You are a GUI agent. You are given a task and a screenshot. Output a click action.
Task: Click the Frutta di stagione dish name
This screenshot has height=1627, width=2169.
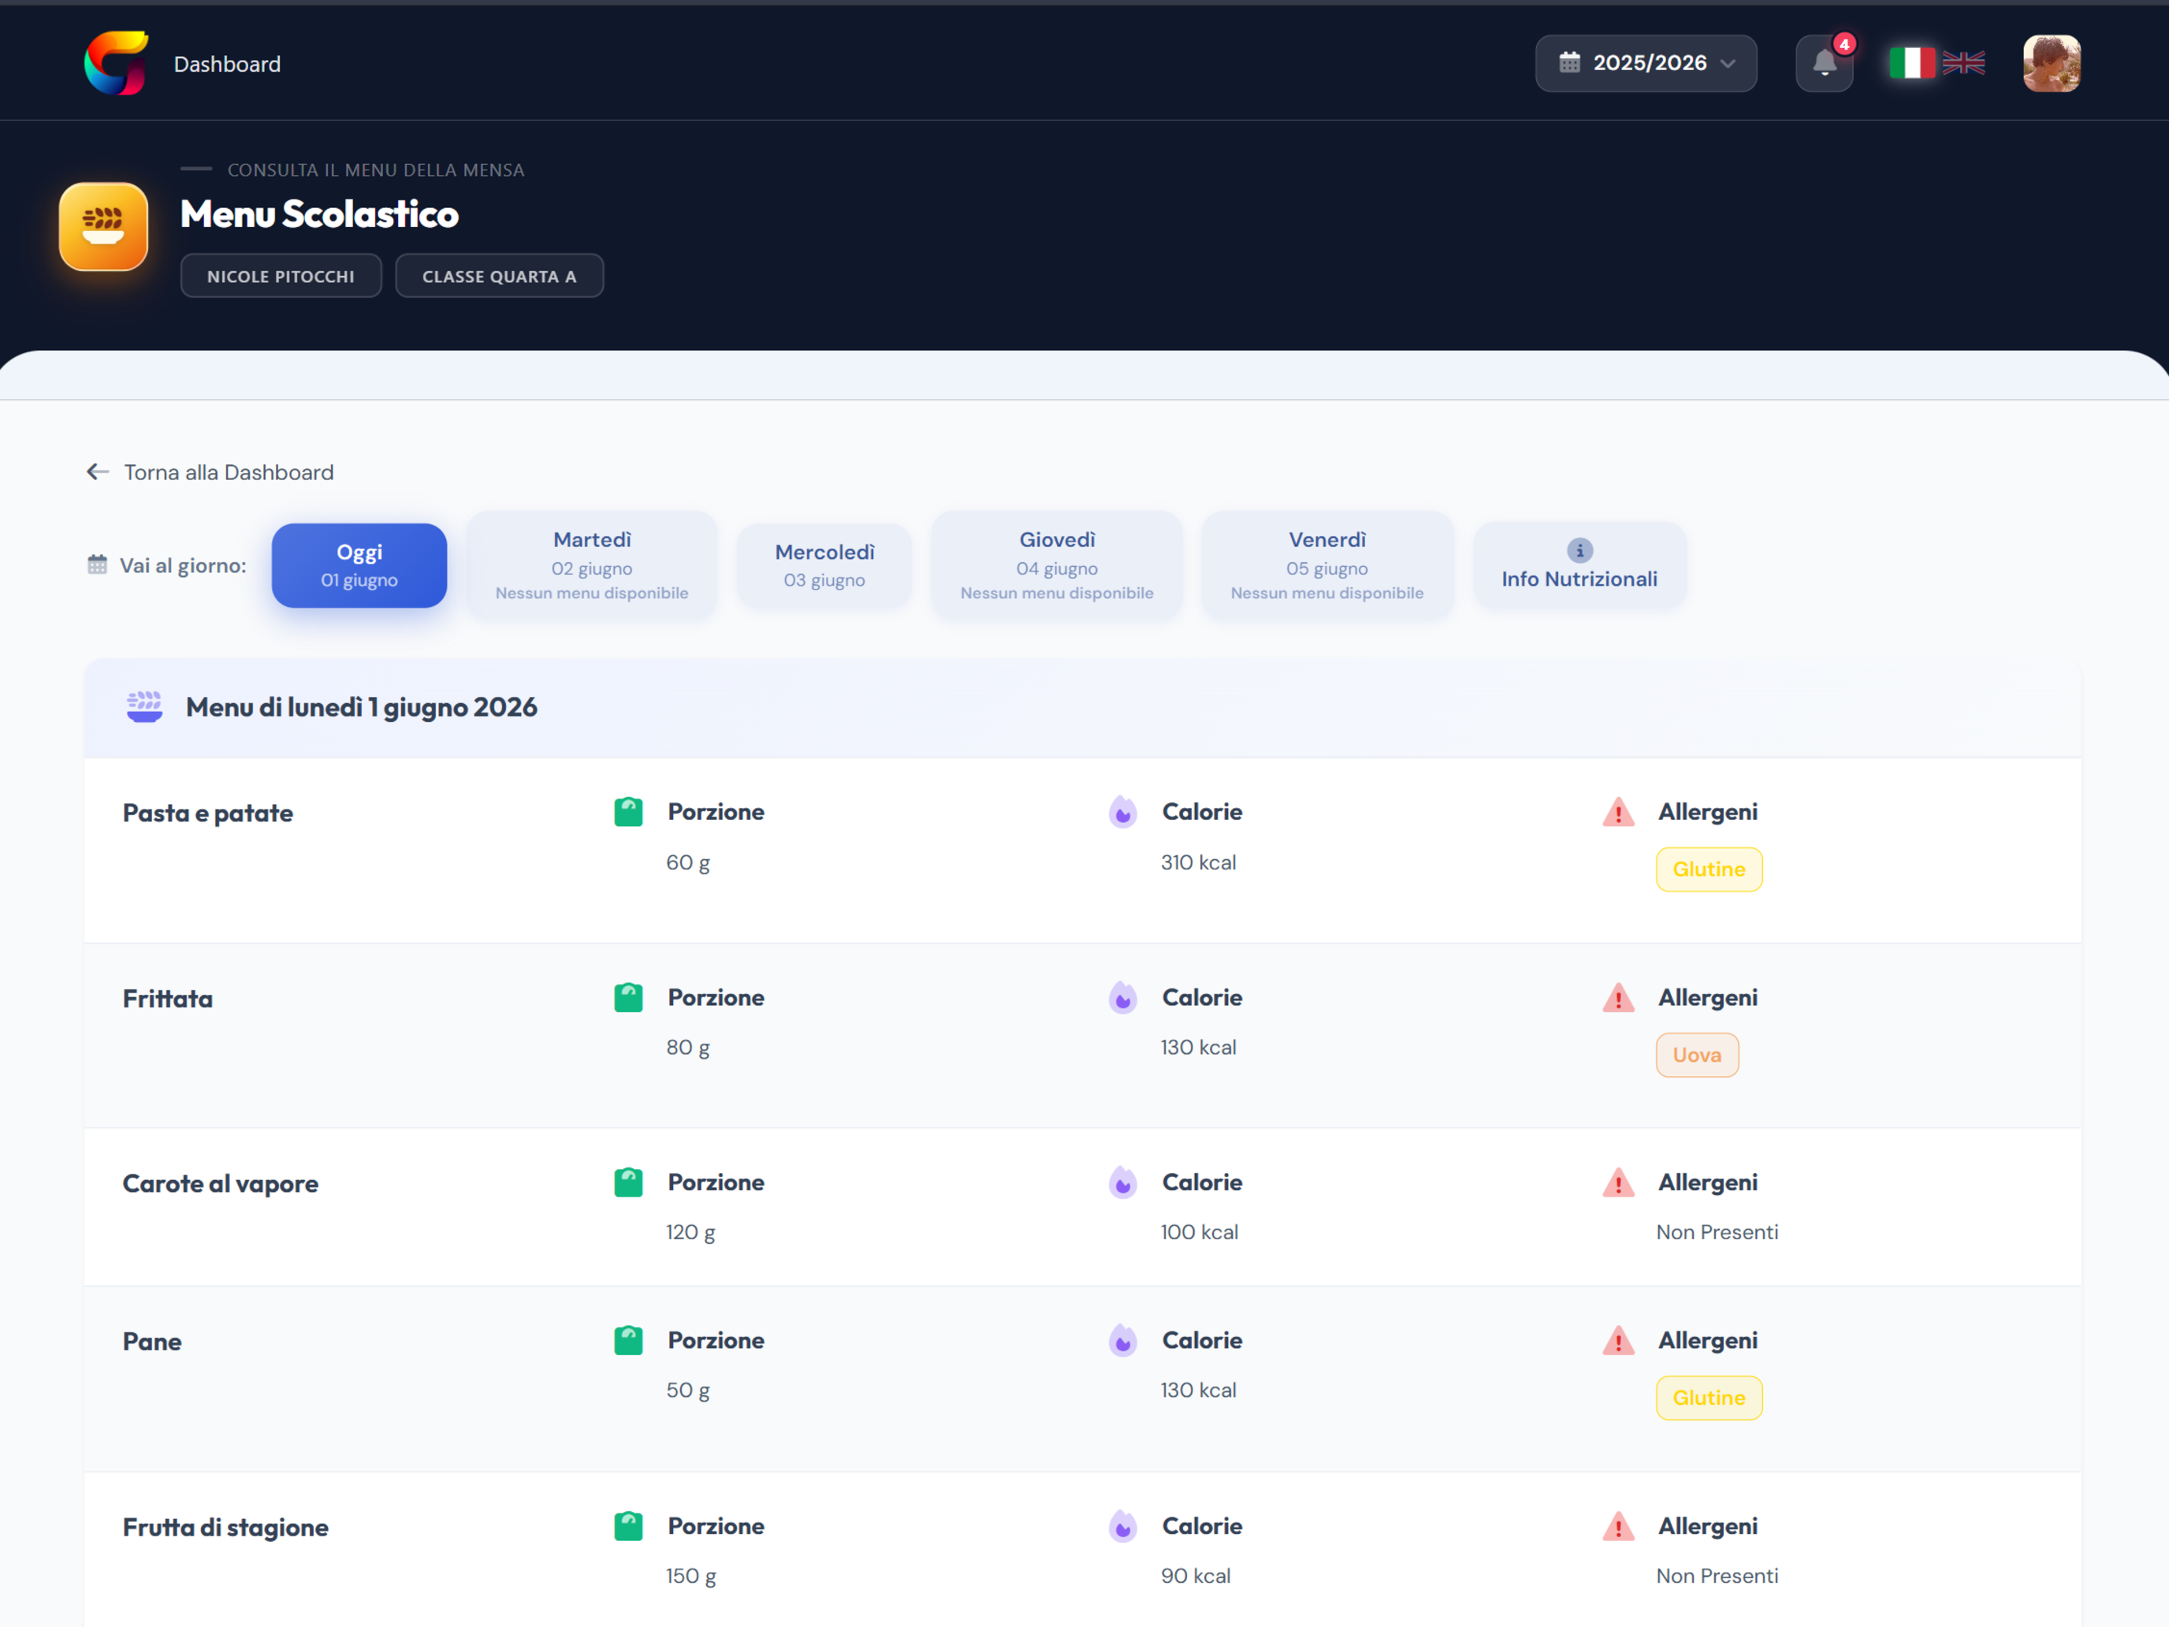225,1527
